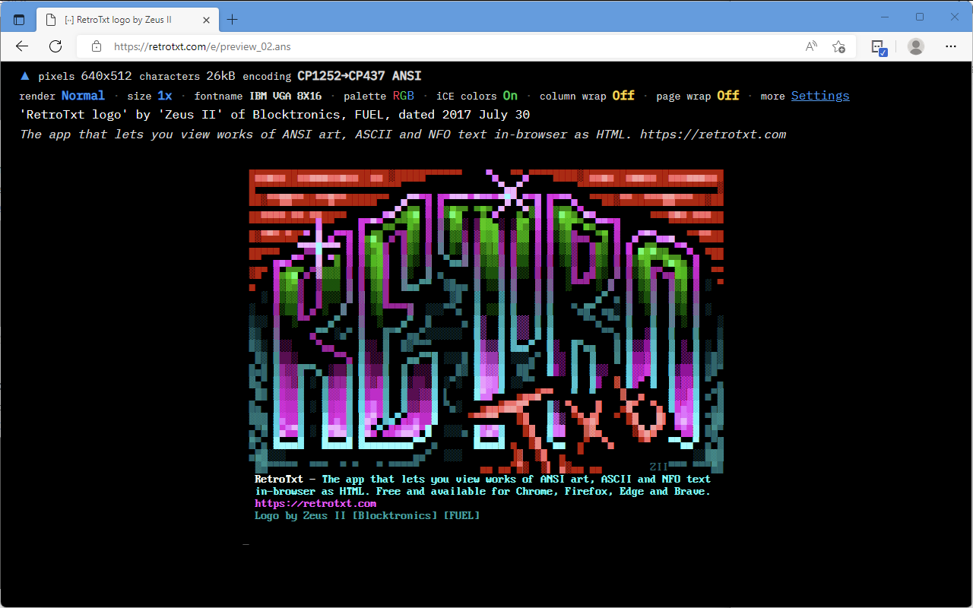Click the 'dated 2017 July 30' title line
This screenshot has width=973, height=608.
click(275, 115)
